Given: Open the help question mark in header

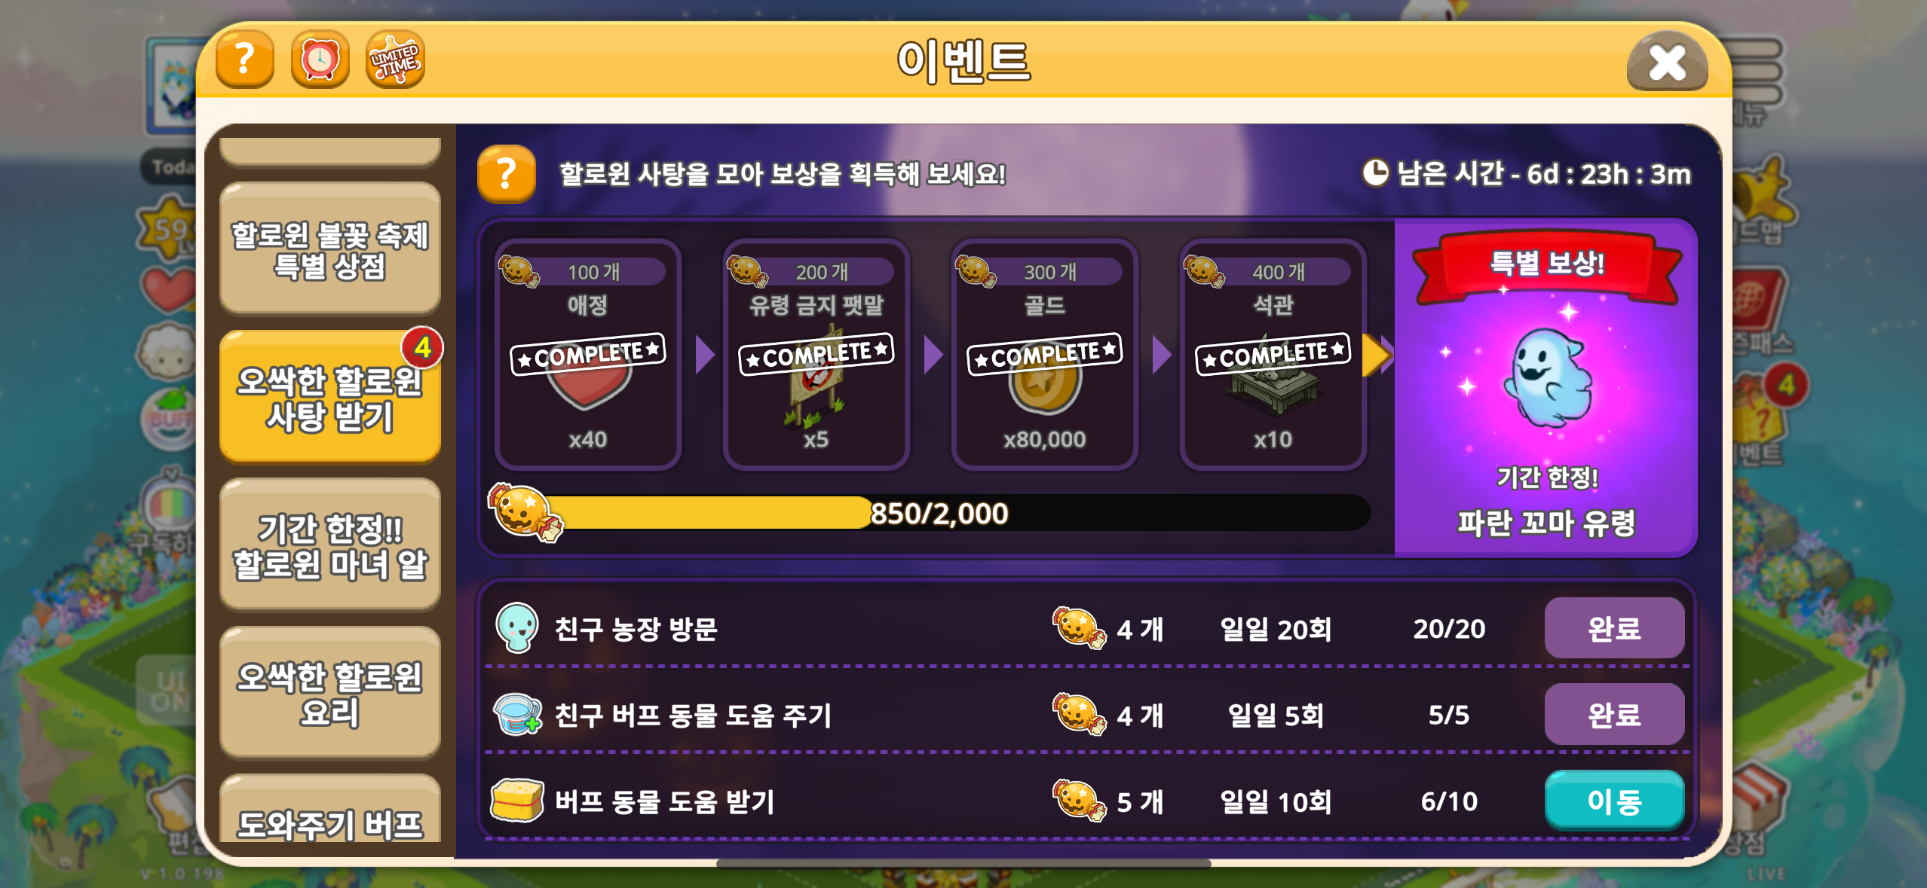Looking at the screenshot, I should (x=244, y=60).
